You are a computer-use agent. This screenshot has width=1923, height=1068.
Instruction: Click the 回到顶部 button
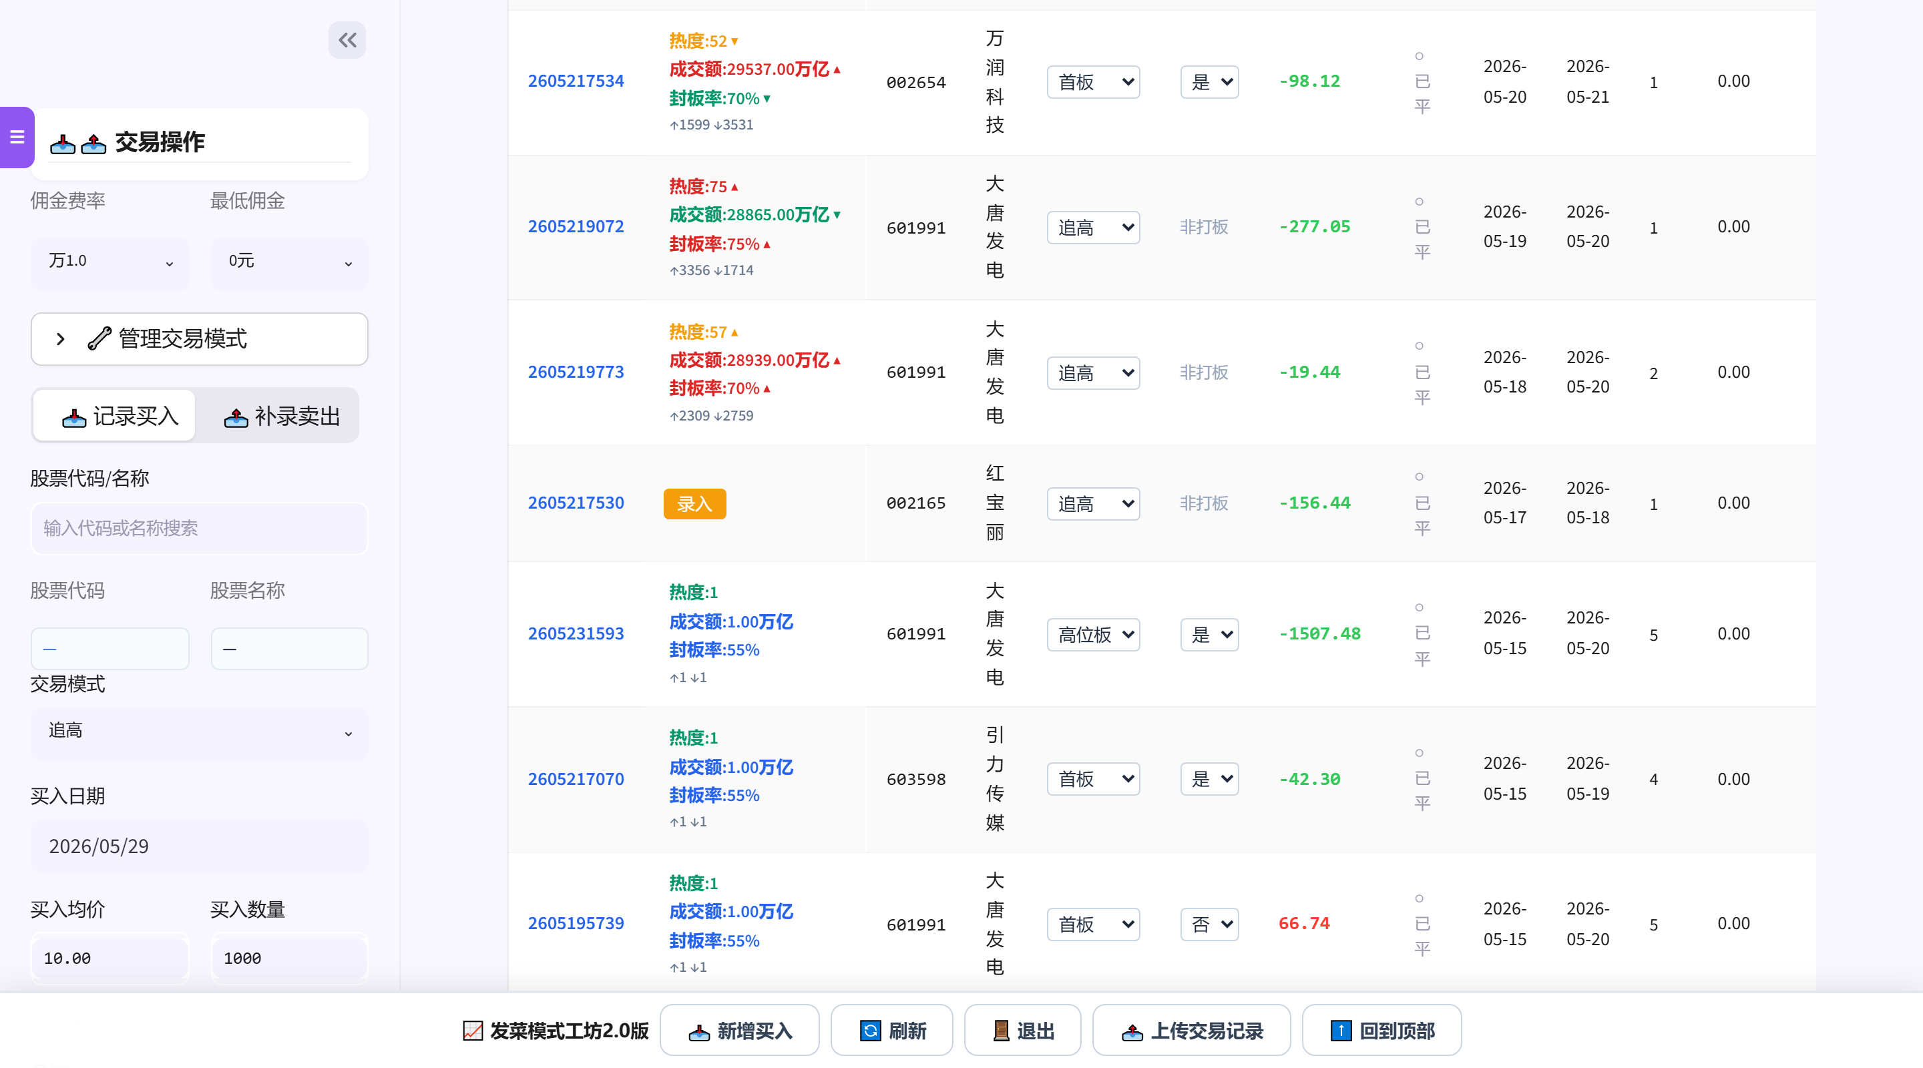coord(1381,1031)
